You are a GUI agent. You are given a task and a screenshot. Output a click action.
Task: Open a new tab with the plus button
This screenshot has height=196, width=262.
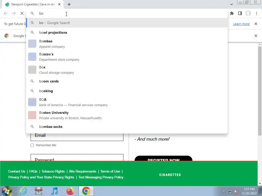coord(69,4)
